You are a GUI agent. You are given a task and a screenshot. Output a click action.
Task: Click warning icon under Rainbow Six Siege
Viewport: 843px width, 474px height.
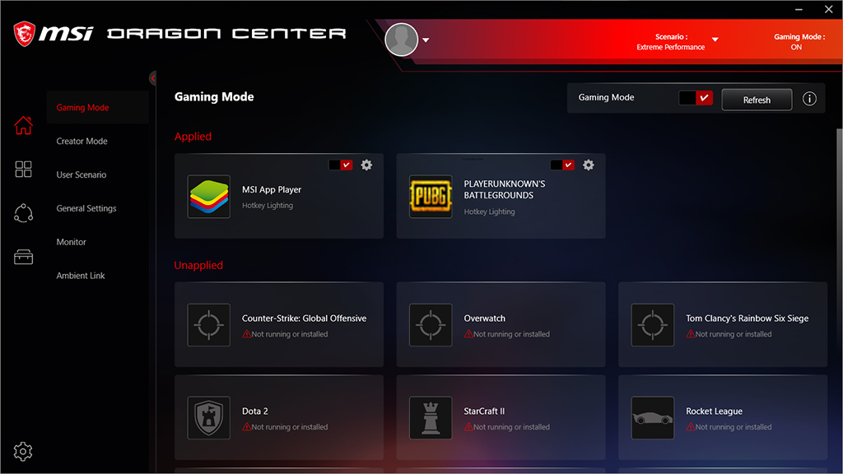691,334
